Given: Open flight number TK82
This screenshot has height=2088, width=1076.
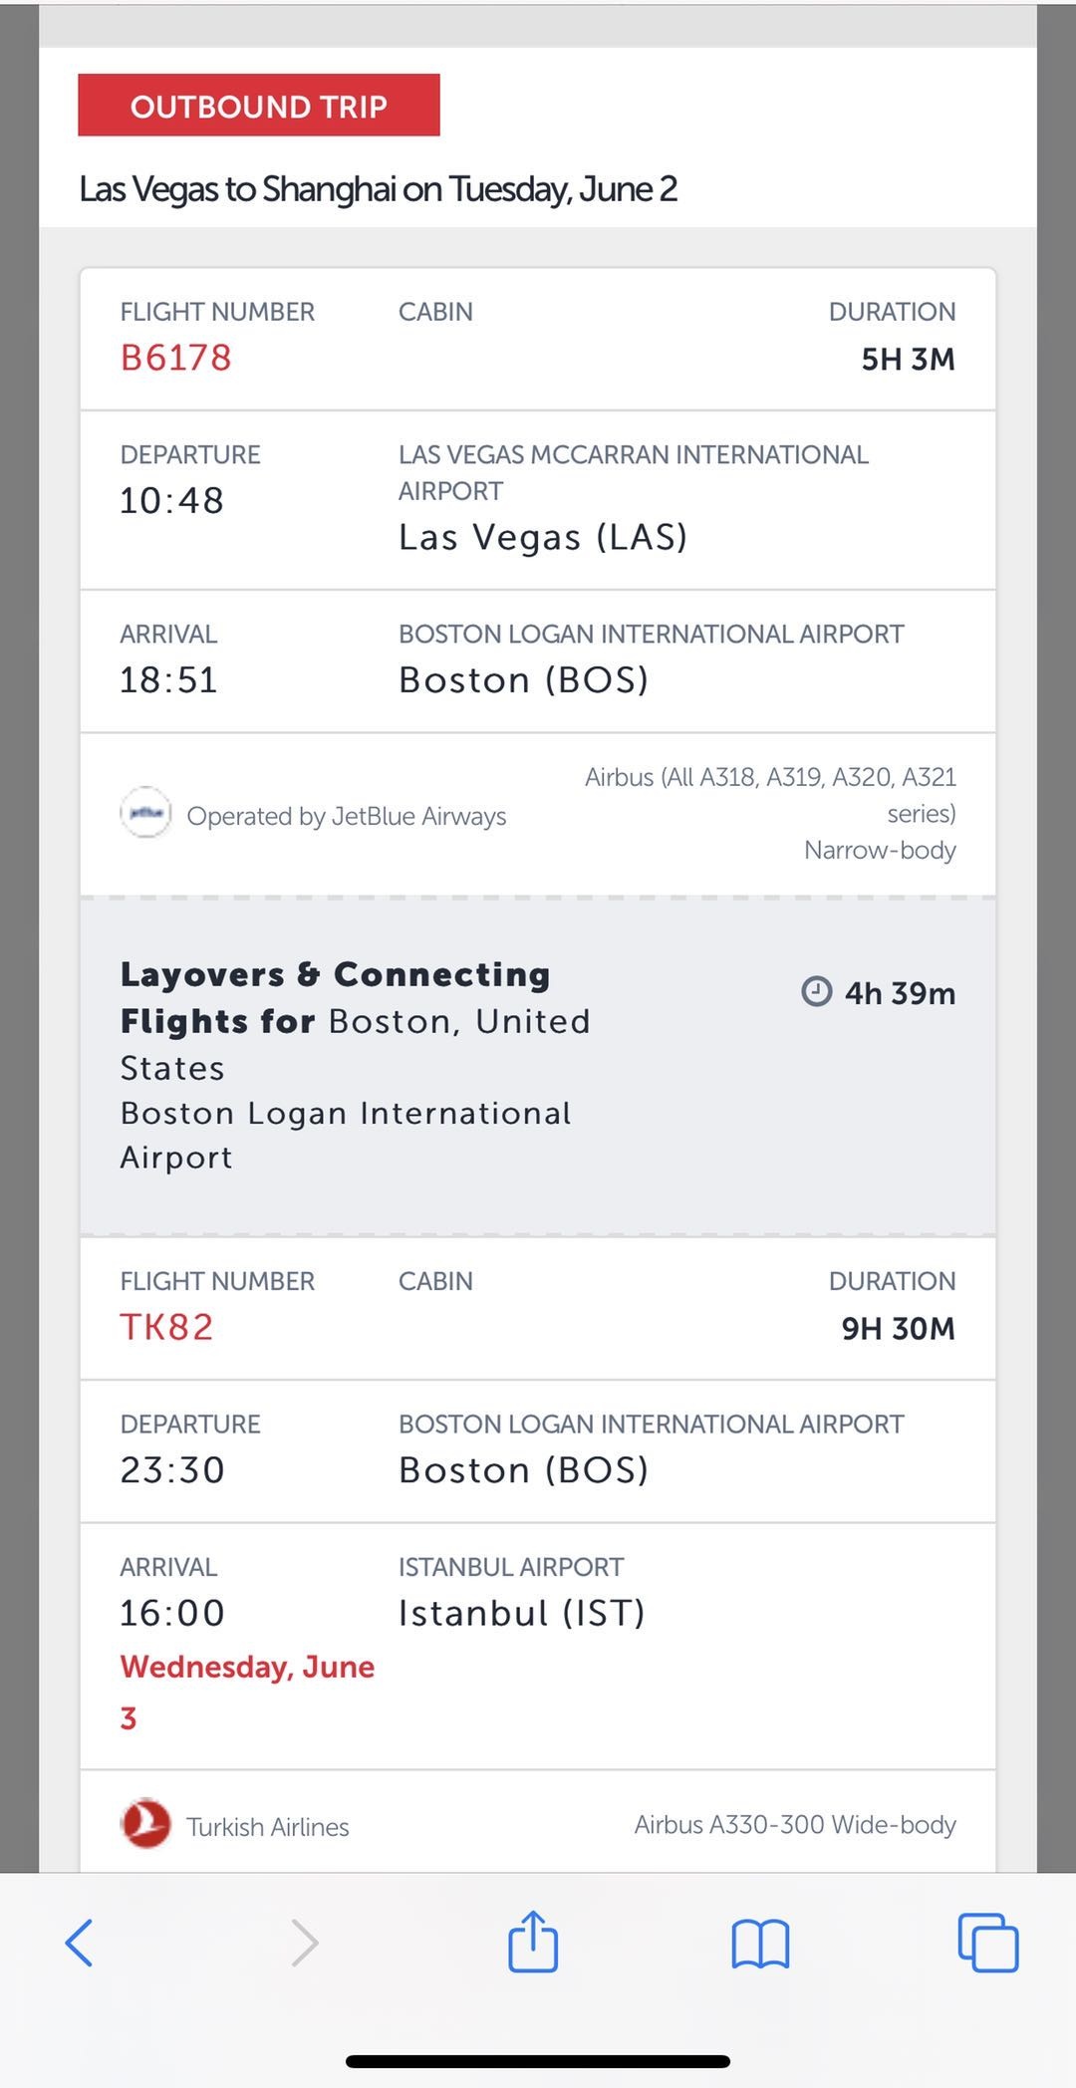Looking at the screenshot, I should (x=166, y=1327).
